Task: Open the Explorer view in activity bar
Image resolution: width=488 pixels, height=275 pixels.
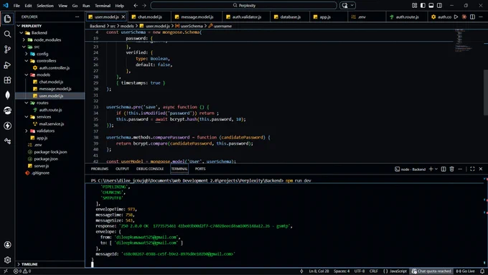Action: coord(7,19)
